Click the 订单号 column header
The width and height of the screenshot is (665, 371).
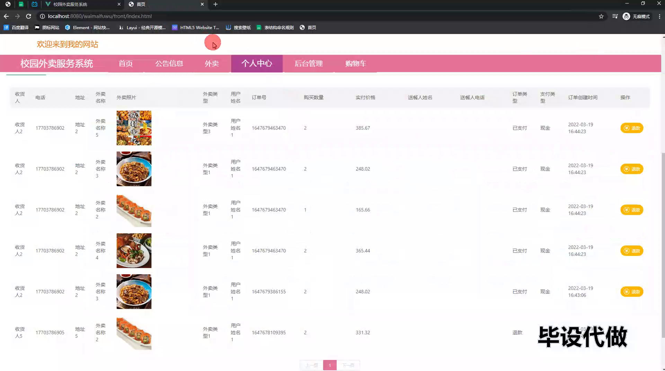(x=259, y=98)
